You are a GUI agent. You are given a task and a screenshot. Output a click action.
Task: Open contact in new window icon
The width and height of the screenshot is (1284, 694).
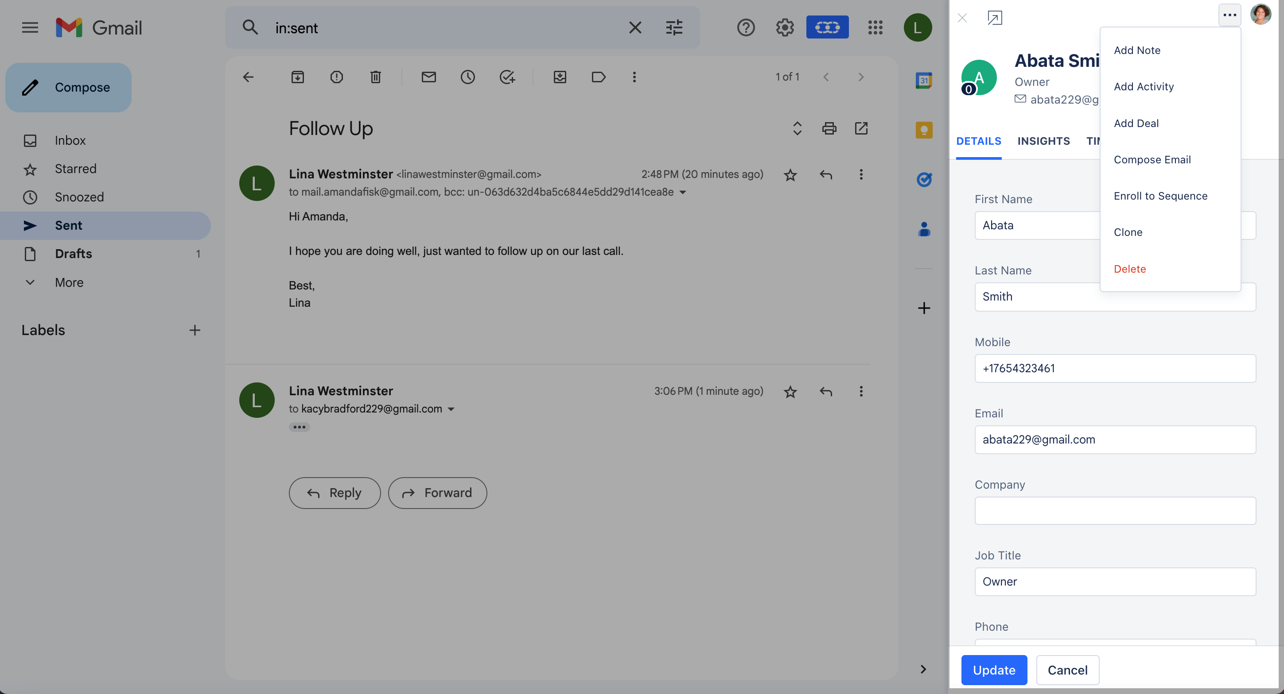pyautogui.click(x=994, y=18)
